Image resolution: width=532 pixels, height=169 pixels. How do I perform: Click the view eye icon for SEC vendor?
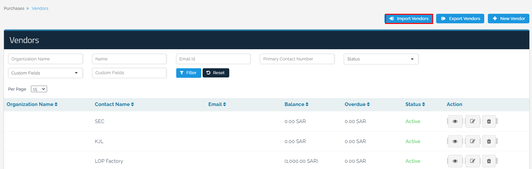click(455, 121)
